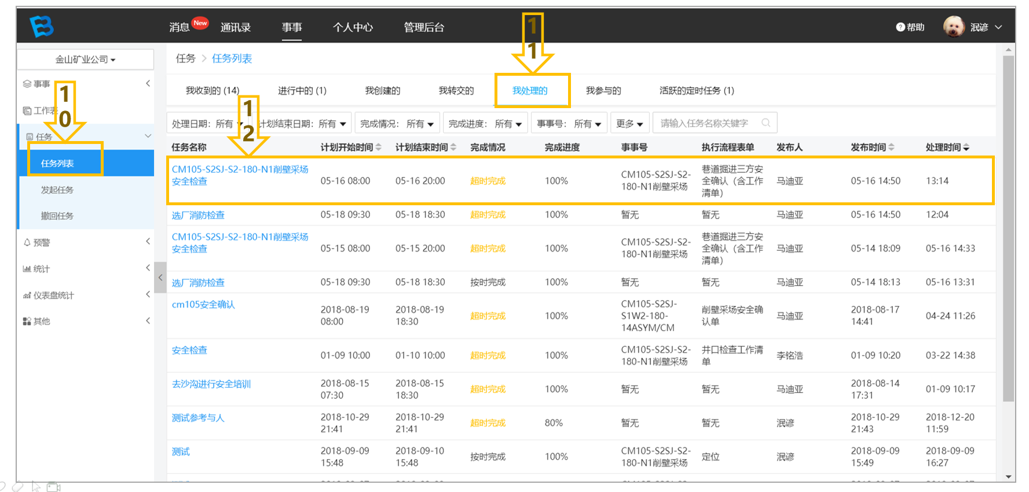The width and height of the screenshot is (1029, 492).
Task: Switch to 我收到的 (14) tab
Action: (x=212, y=90)
